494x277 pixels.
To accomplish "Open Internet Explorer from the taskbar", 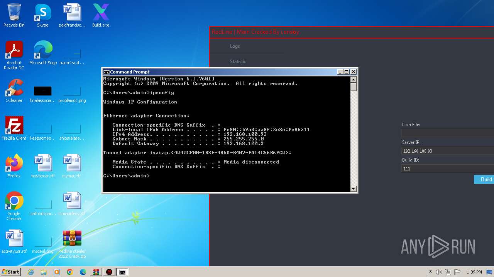I will 31,272.
